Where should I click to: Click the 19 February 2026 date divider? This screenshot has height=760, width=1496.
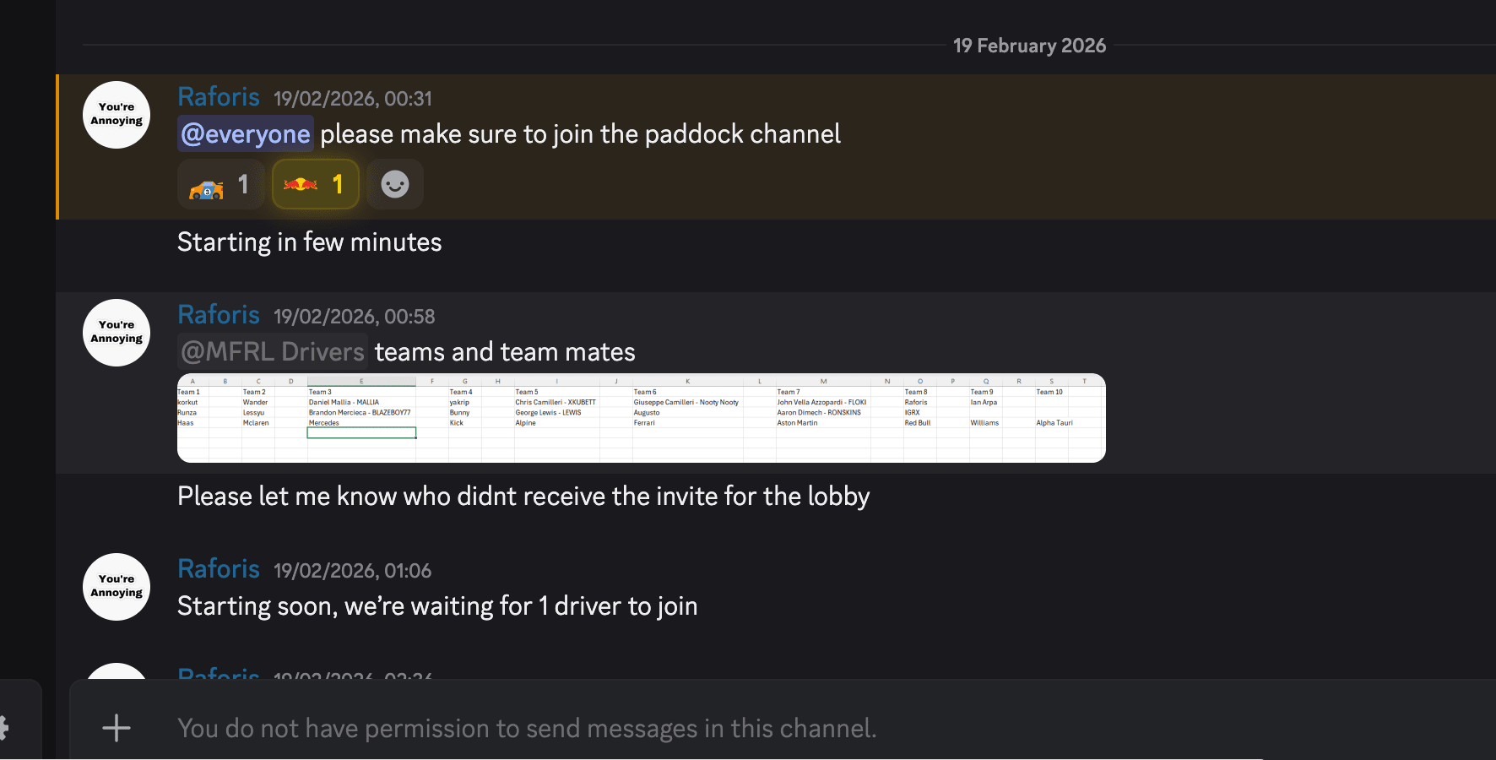(x=1029, y=46)
